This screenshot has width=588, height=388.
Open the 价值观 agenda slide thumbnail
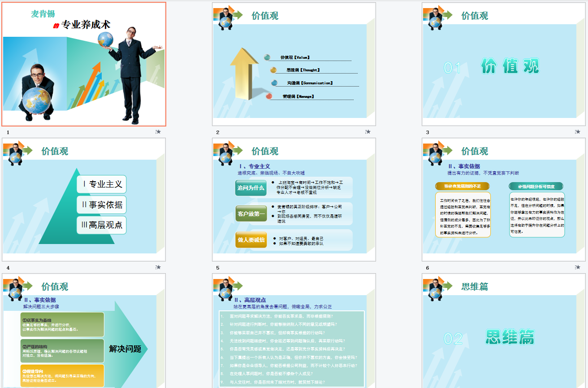(x=294, y=64)
